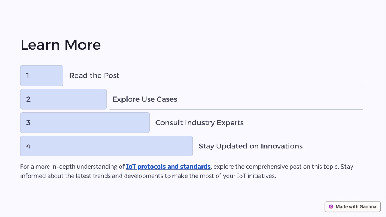
Task: Click the paragraph beginning 'For a more in-depth'
Action: click(187, 171)
